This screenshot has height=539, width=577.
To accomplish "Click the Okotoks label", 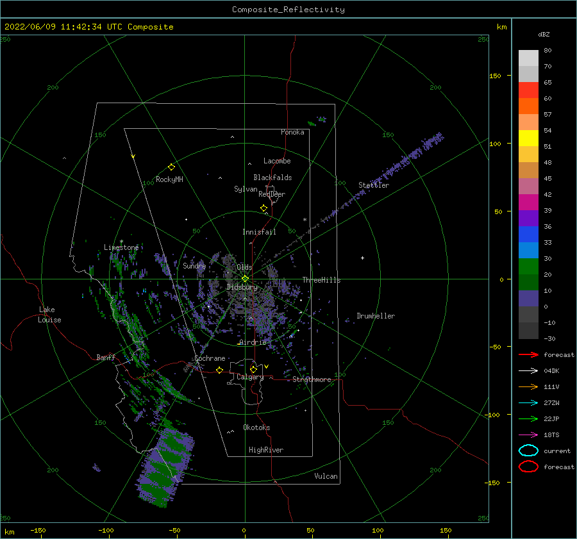I will pos(256,427).
